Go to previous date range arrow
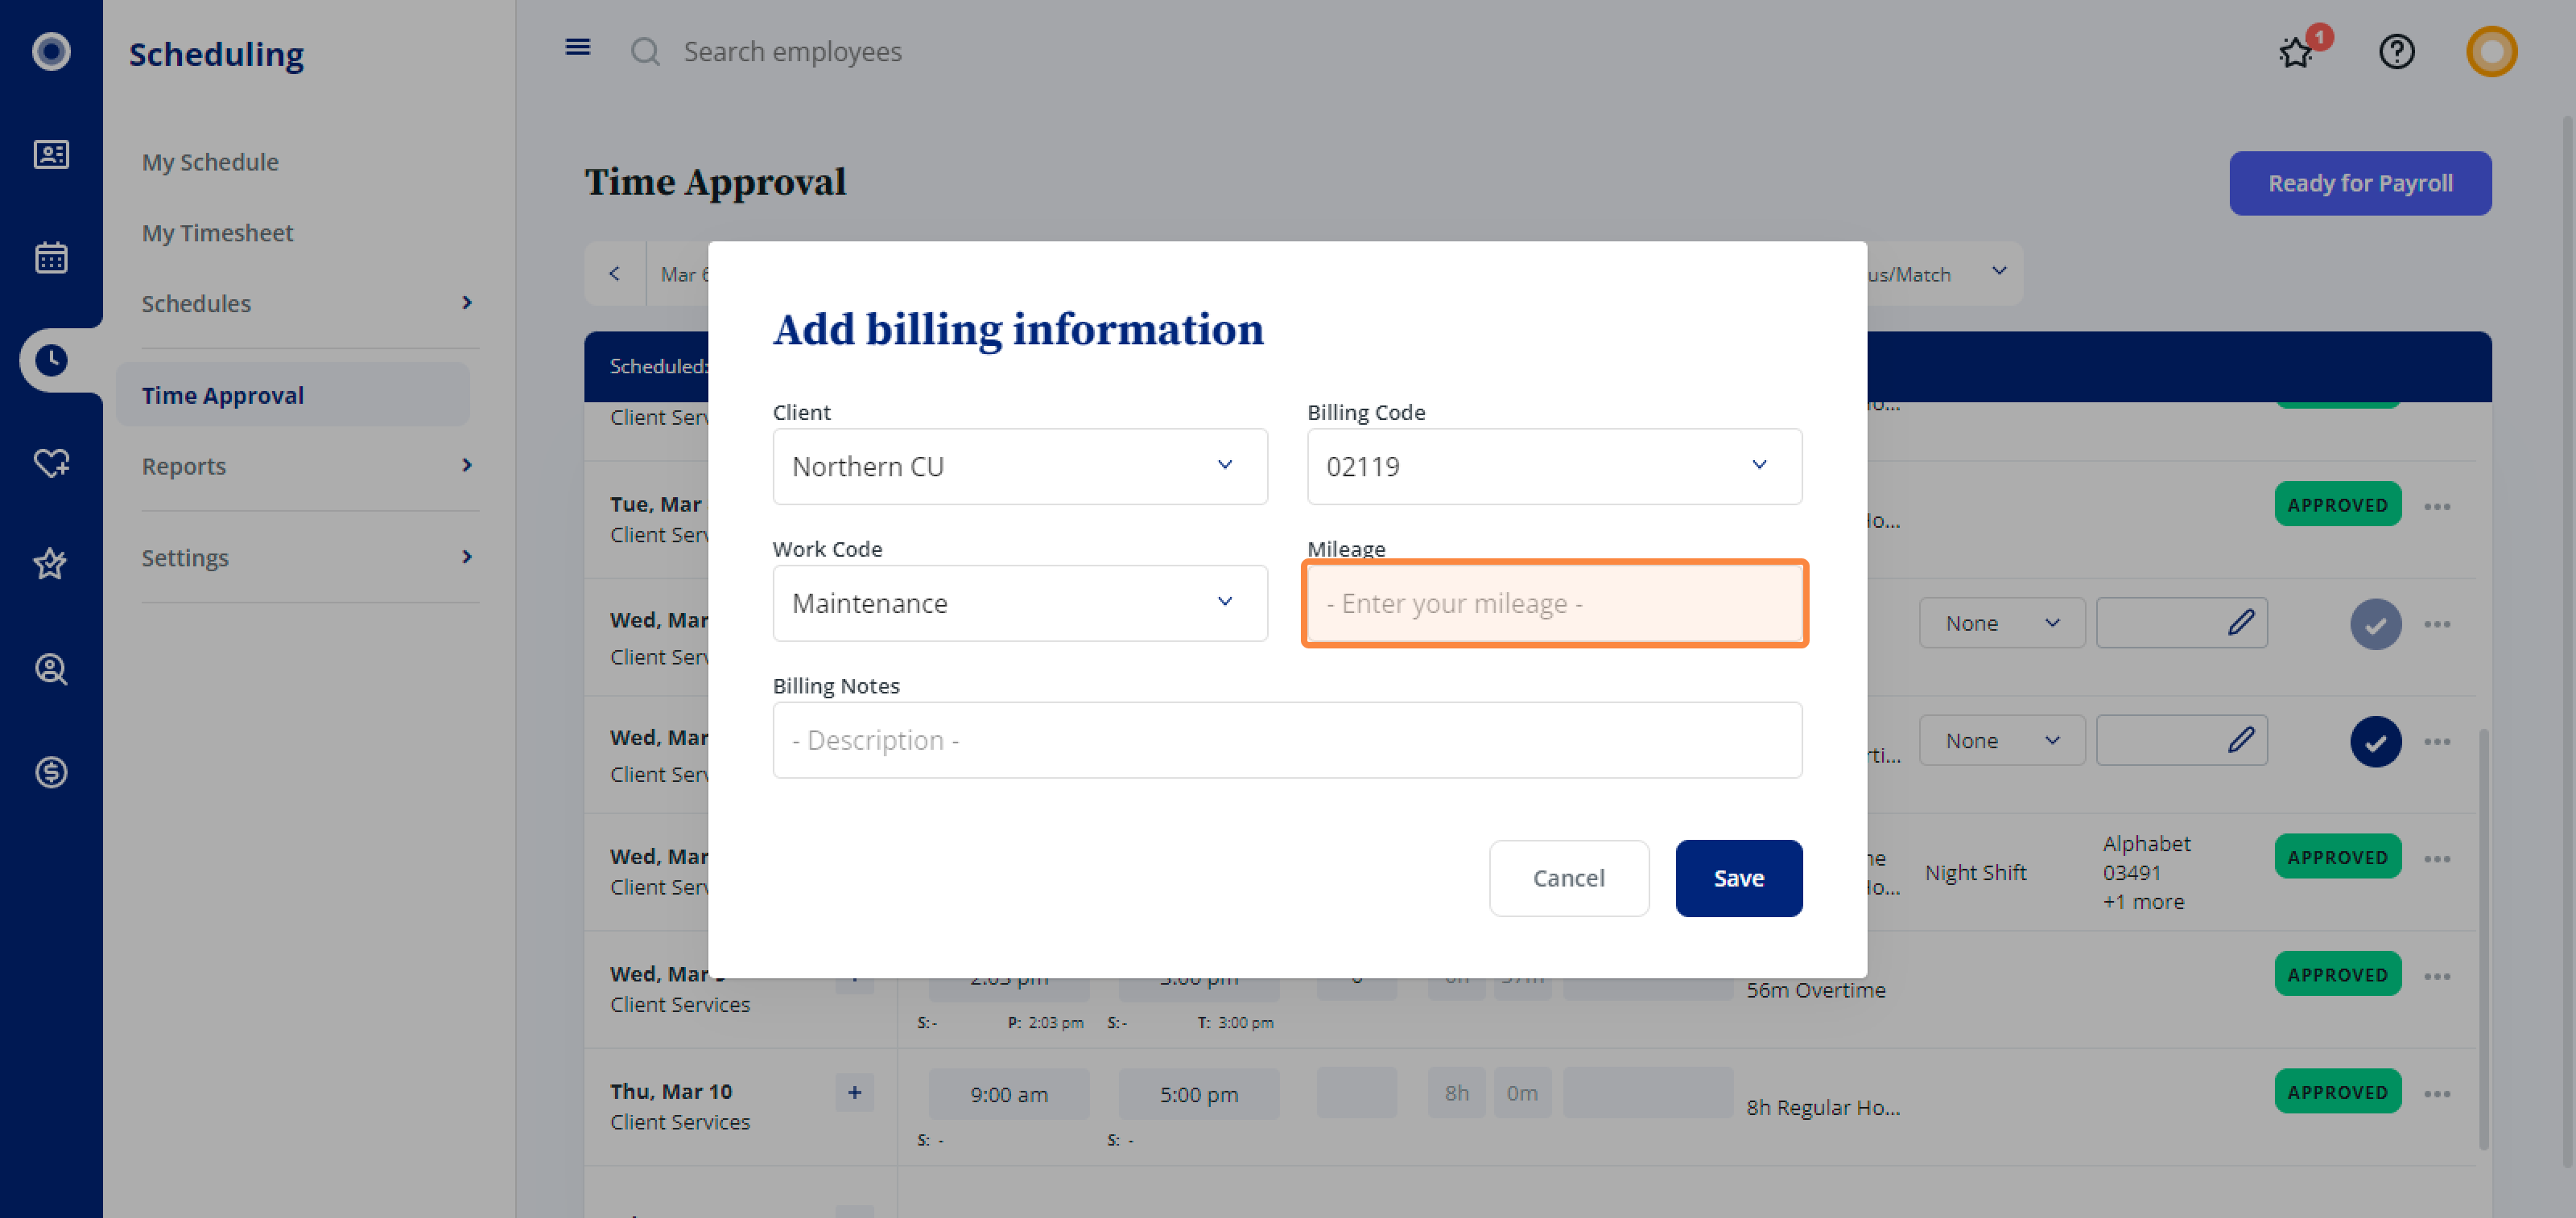2576x1218 pixels. tap(615, 273)
